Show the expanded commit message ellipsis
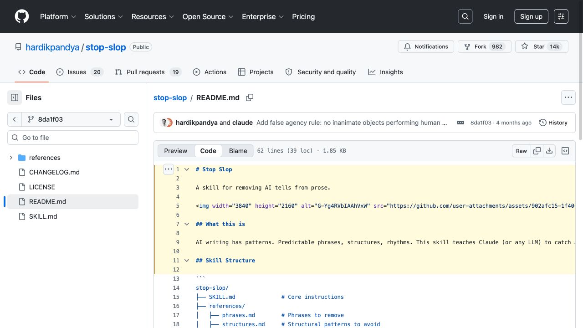 460,123
